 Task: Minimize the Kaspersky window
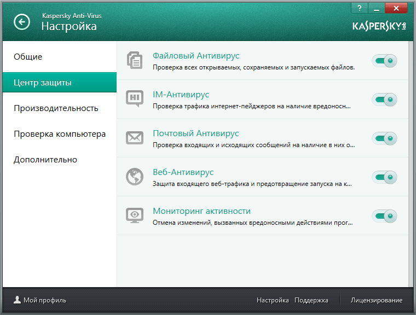click(x=376, y=8)
